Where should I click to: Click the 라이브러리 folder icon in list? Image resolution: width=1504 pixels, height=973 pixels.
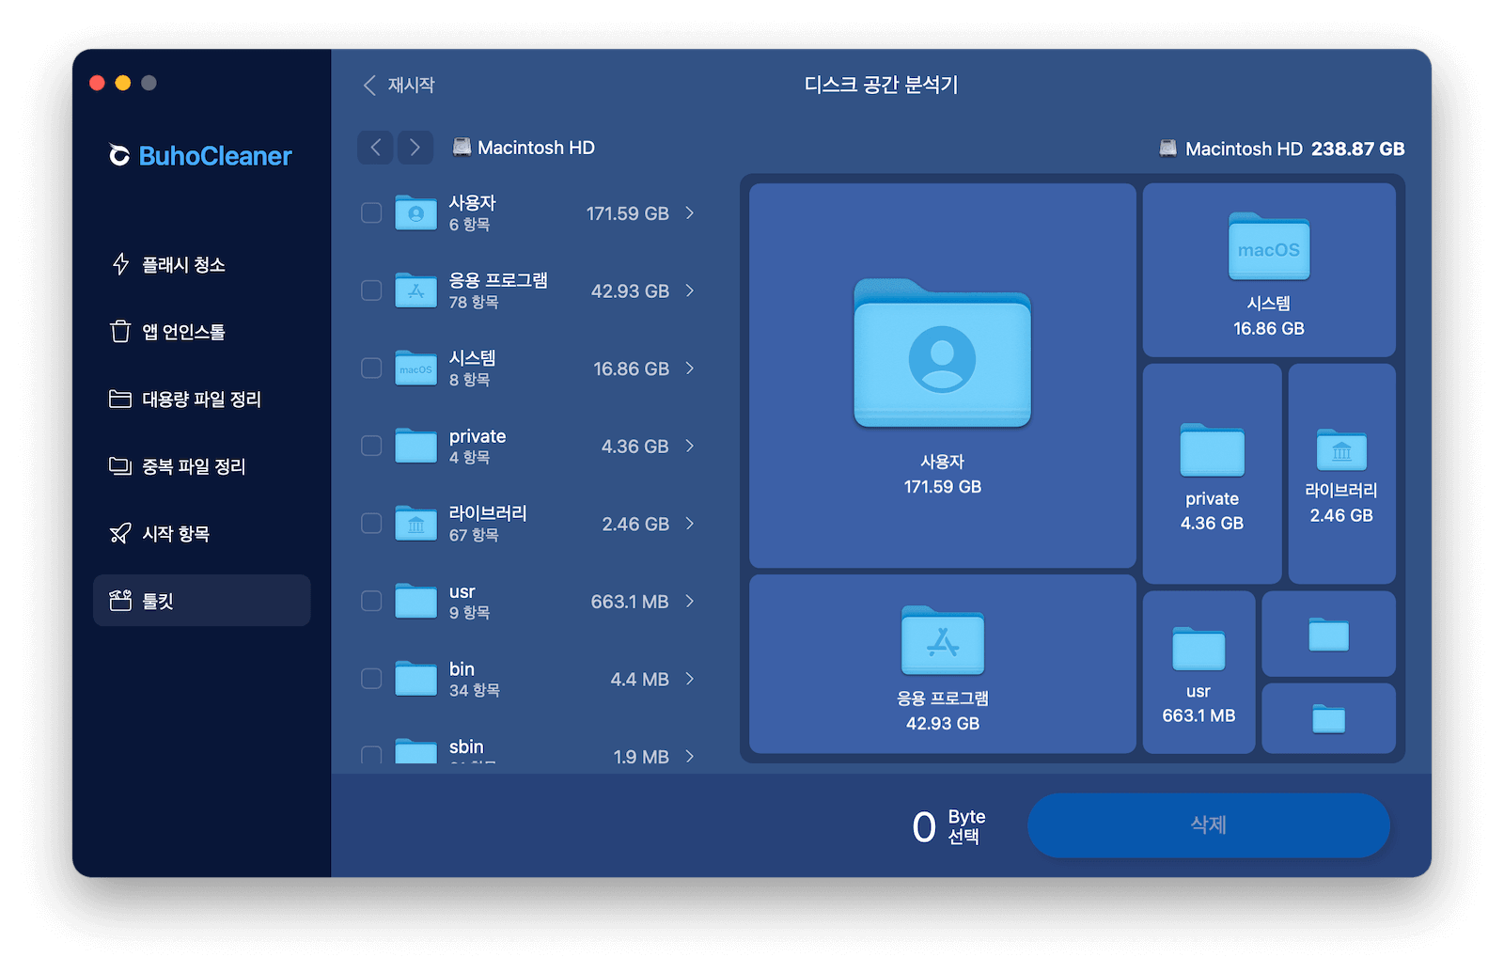[x=415, y=523]
